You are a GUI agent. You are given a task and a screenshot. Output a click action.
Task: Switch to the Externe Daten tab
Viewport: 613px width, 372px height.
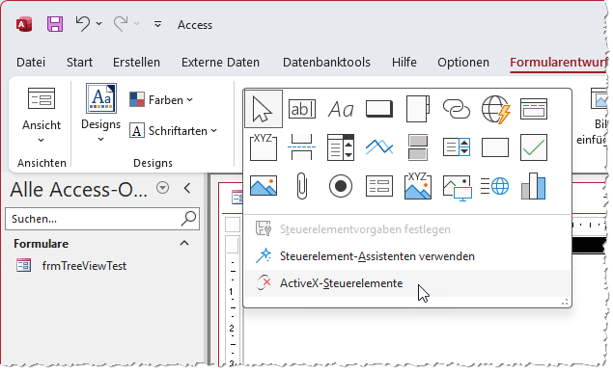(x=220, y=62)
